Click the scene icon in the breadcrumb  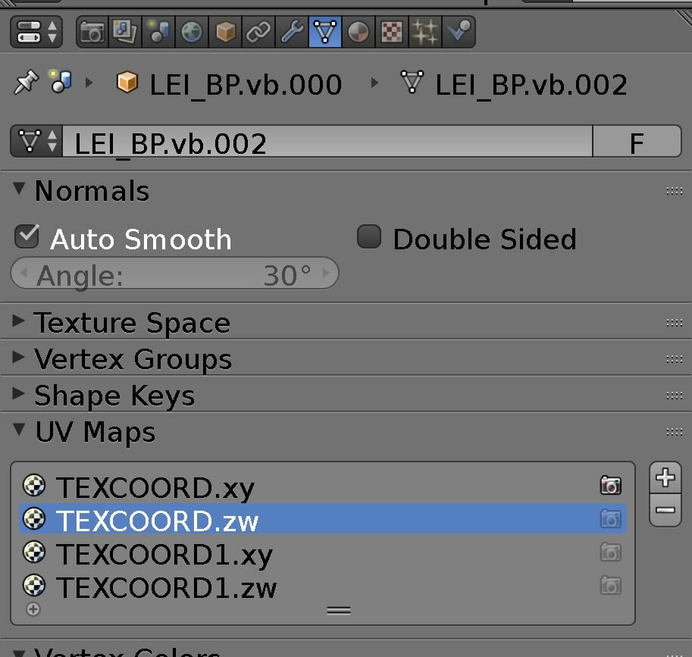click(61, 81)
